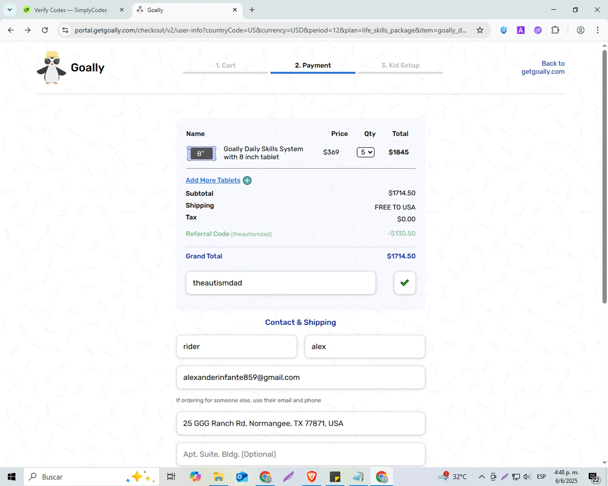Open Copilot from the taskbar
608x486 pixels.
[x=195, y=477]
